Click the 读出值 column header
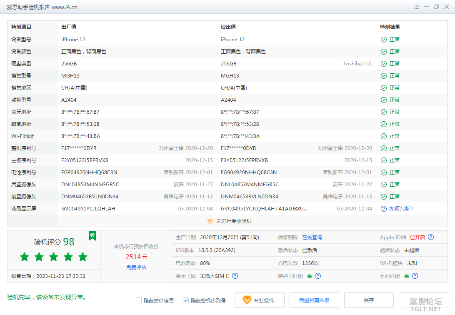Viewport: 455px width, 315px height. [x=228, y=27]
